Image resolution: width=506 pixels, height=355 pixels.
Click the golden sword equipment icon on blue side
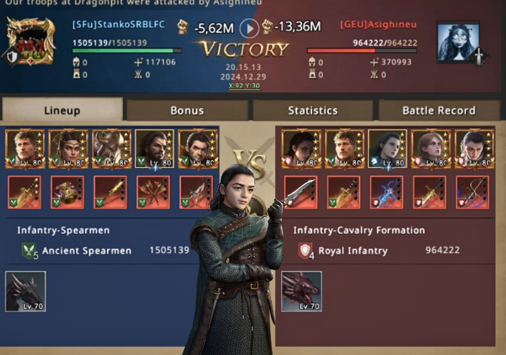point(25,192)
